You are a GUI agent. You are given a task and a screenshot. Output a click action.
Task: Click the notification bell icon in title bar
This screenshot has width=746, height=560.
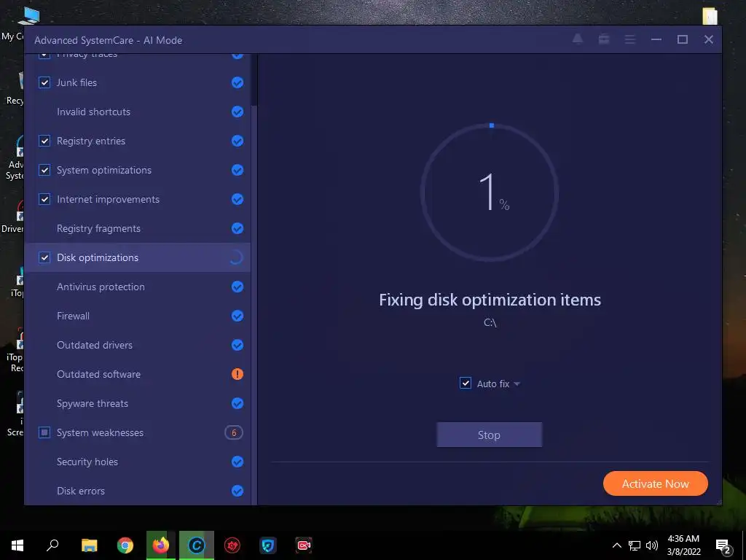[578, 39]
